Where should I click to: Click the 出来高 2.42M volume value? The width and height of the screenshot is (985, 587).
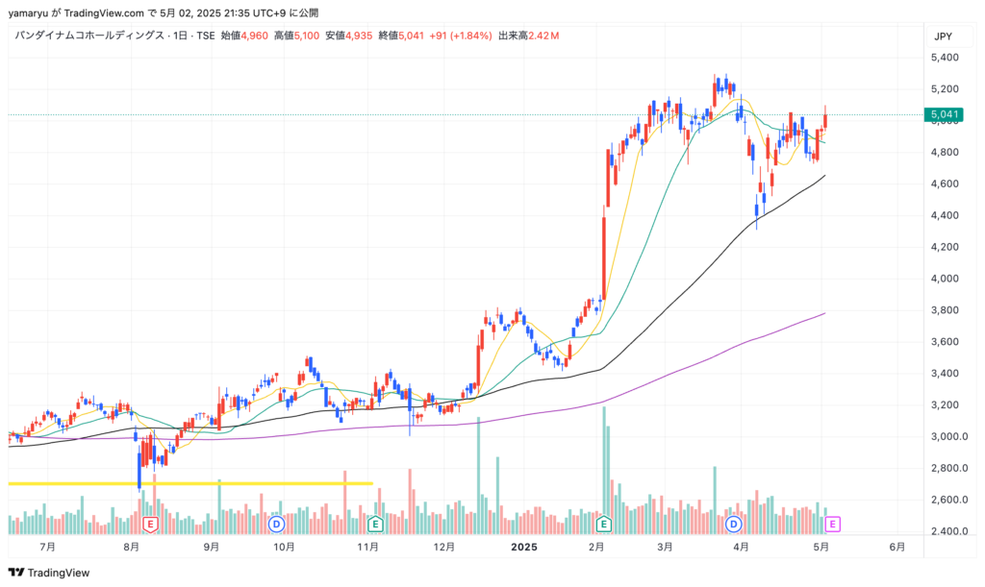coord(528,36)
